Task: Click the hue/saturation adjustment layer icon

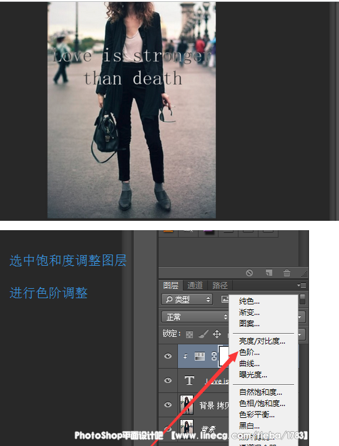Action: [x=200, y=356]
